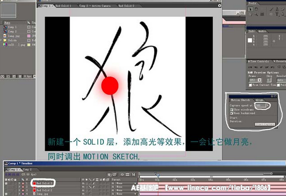Step back one frame in Time Controls

(x=256, y=67)
